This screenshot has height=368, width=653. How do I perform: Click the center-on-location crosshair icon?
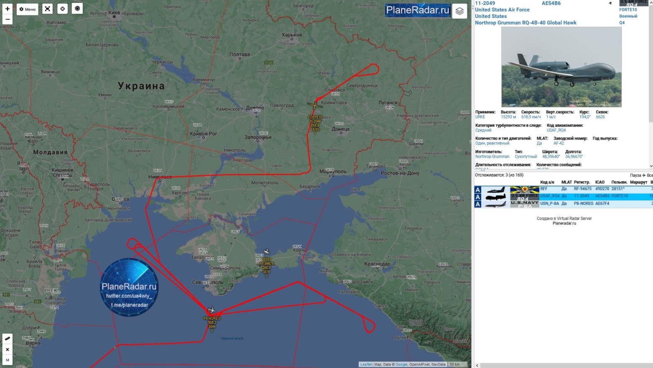click(x=62, y=9)
